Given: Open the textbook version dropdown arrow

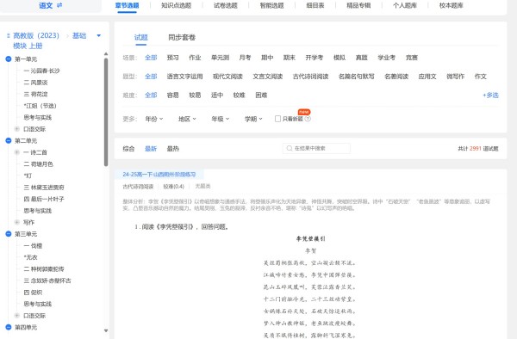Looking at the screenshot, I should click(98, 35).
